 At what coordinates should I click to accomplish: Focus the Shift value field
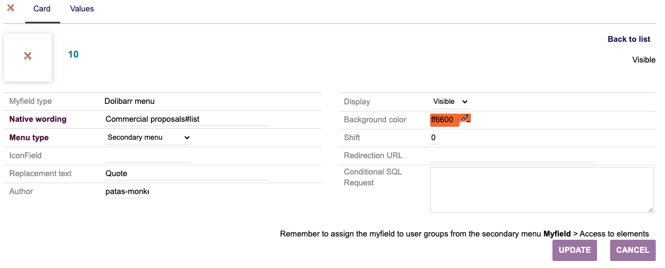point(434,138)
